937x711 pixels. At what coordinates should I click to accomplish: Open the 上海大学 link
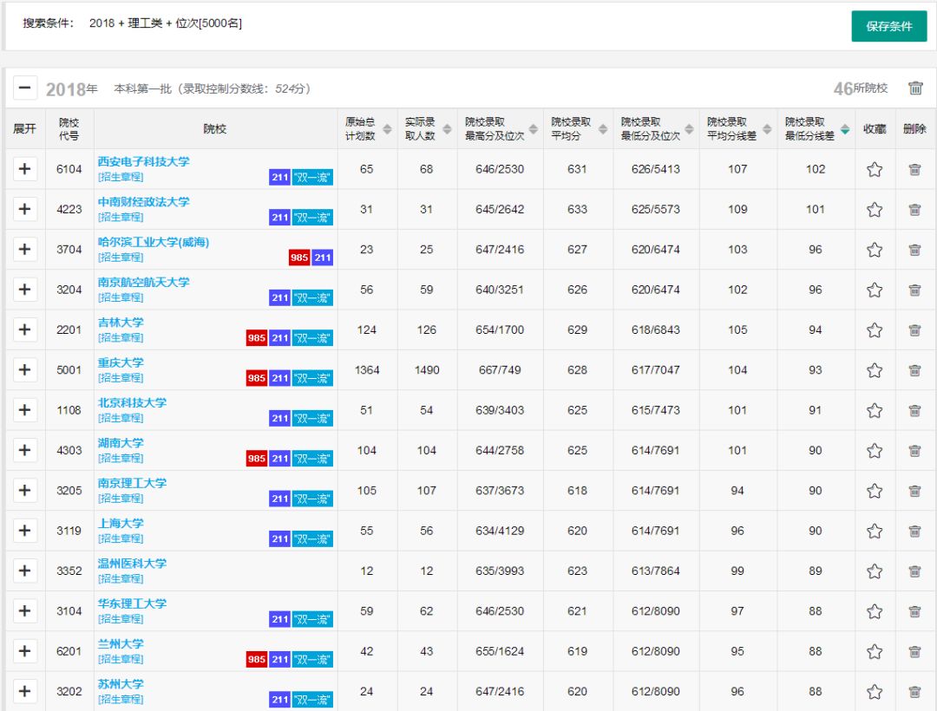(x=121, y=524)
